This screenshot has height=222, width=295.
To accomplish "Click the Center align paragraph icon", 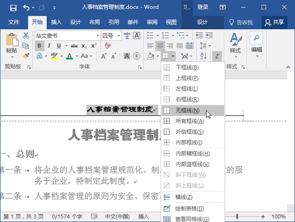I will (x=160, y=46).
